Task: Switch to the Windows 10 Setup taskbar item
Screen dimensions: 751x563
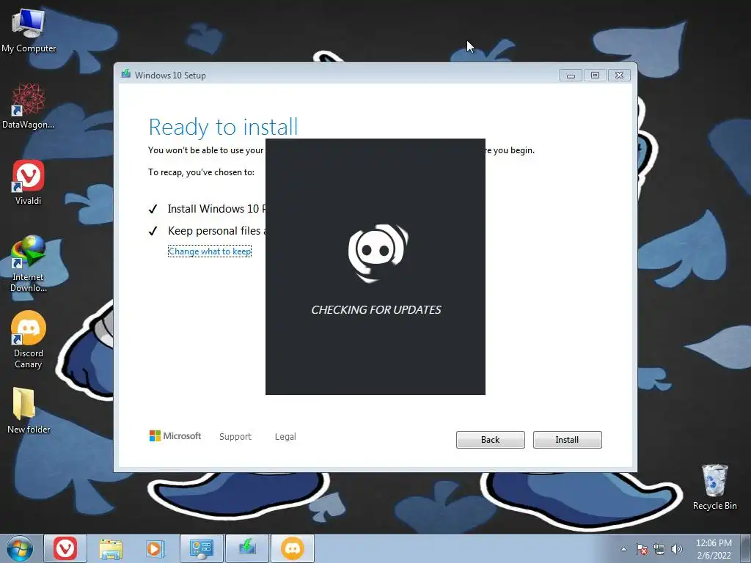Action: tap(247, 548)
